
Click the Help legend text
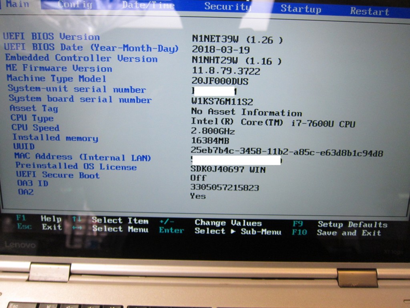coord(51,219)
